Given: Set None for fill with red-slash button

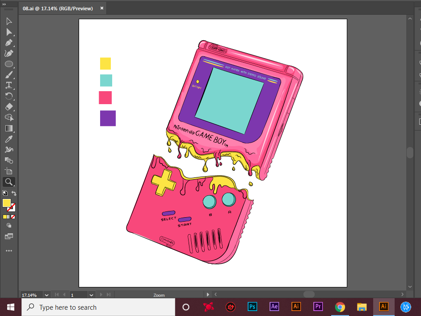Looking at the screenshot, I should [13, 217].
